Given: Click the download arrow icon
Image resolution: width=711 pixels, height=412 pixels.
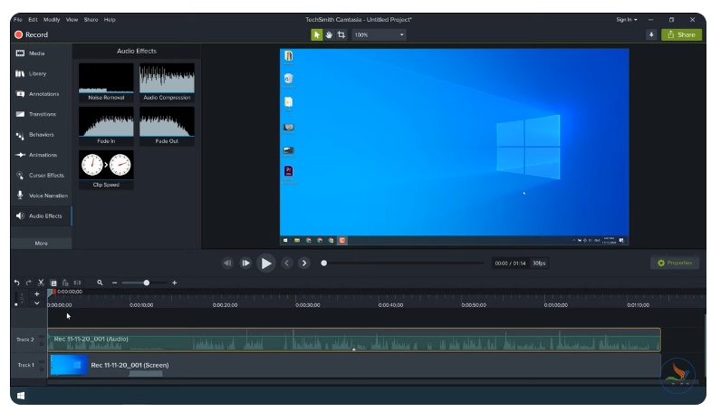Looking at the screenshot, I should pyautogui.click(x=651, y=34).
